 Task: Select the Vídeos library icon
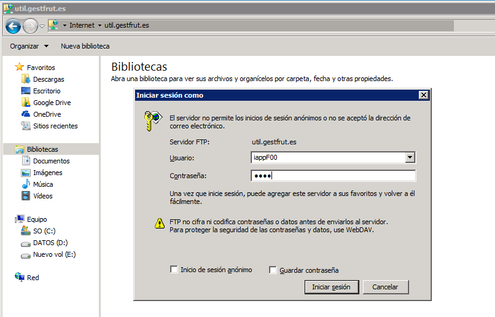[26, 196]
